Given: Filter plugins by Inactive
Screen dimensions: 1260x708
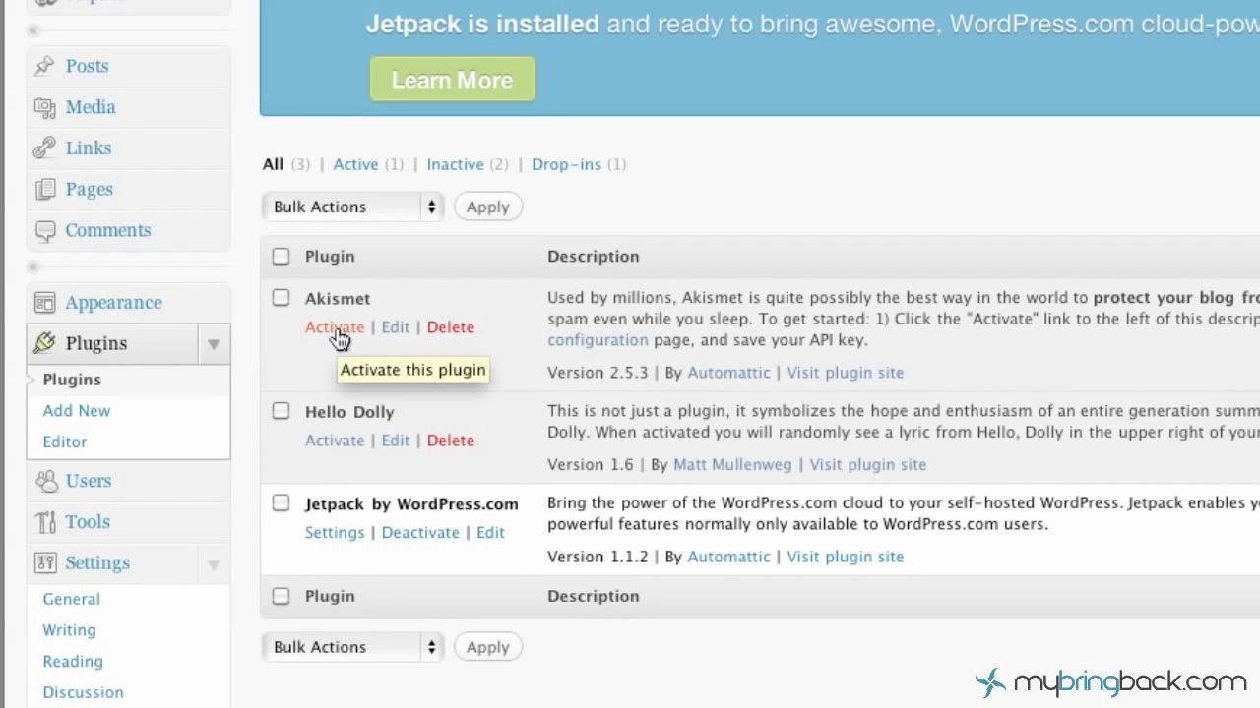Looking at the screenshot, I should [x=455, y=164].
